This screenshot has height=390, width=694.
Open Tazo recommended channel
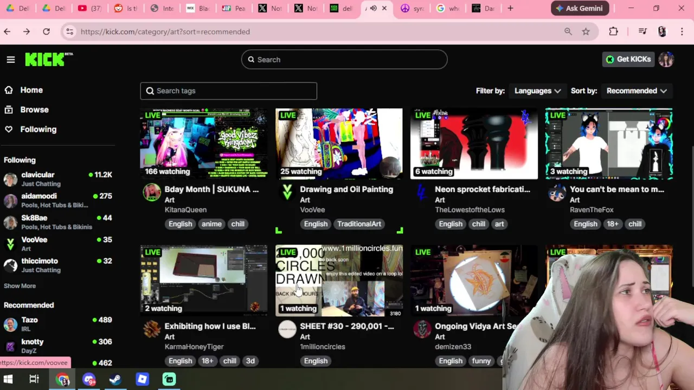click(x=57, y=324)
